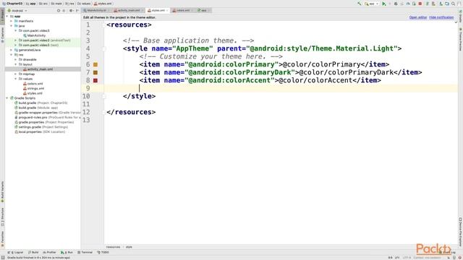Screen dimensions: 463x260
Task: Expand the mipmap folder
Action: tap(16, 74)
